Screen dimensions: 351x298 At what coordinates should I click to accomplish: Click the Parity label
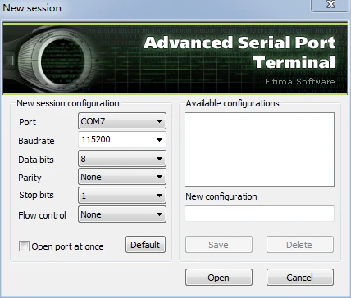point(30,178)
